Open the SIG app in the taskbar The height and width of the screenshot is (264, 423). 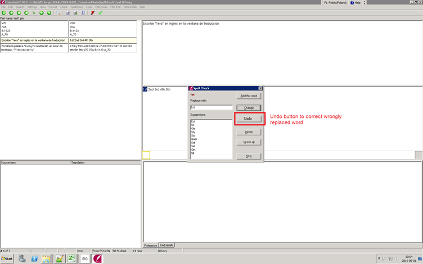84,258
